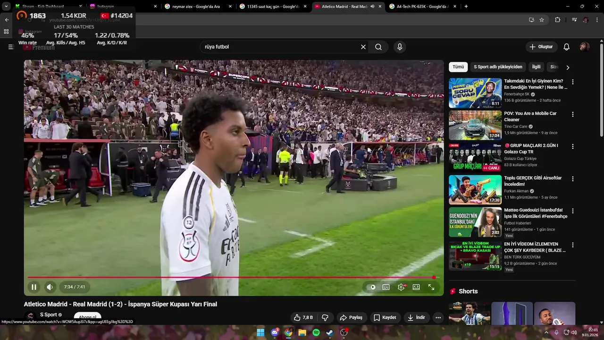604x340 pixels.
Task: Subscribe with the Abone ol button
Action: pyautogui.click(x=88, y=317)
